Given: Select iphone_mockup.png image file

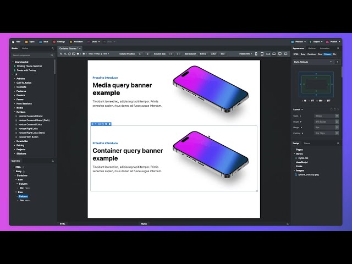Looking at the screenshot, I should click(x=308, y=175).
